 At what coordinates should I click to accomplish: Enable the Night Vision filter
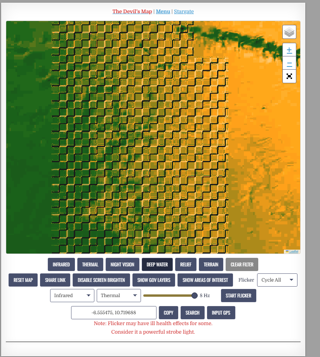coord(122,264)
